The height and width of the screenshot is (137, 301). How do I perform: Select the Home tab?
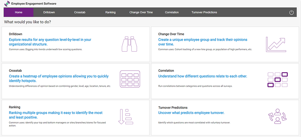click(19, 12)
